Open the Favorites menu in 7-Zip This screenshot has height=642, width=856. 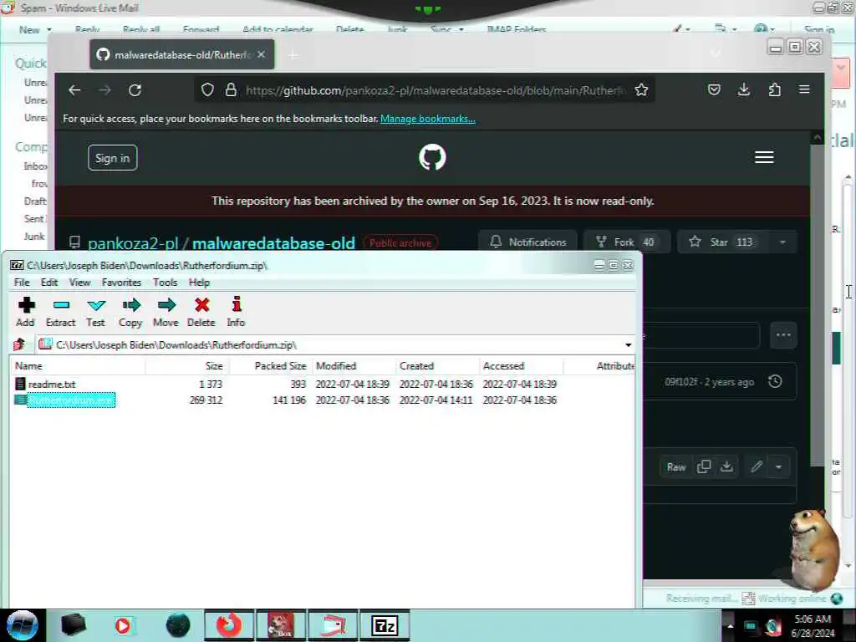[x=121, y=283]
